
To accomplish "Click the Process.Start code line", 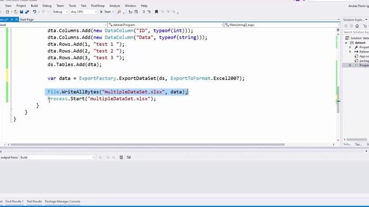I will click(x=101, y=99).
